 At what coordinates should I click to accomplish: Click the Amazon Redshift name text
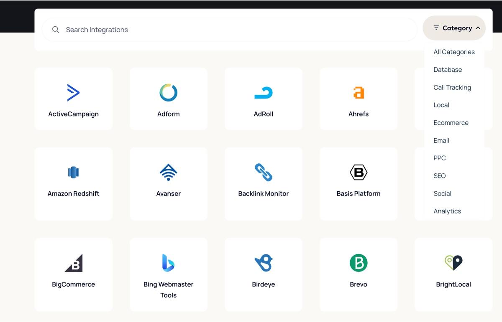click(74, 193)
